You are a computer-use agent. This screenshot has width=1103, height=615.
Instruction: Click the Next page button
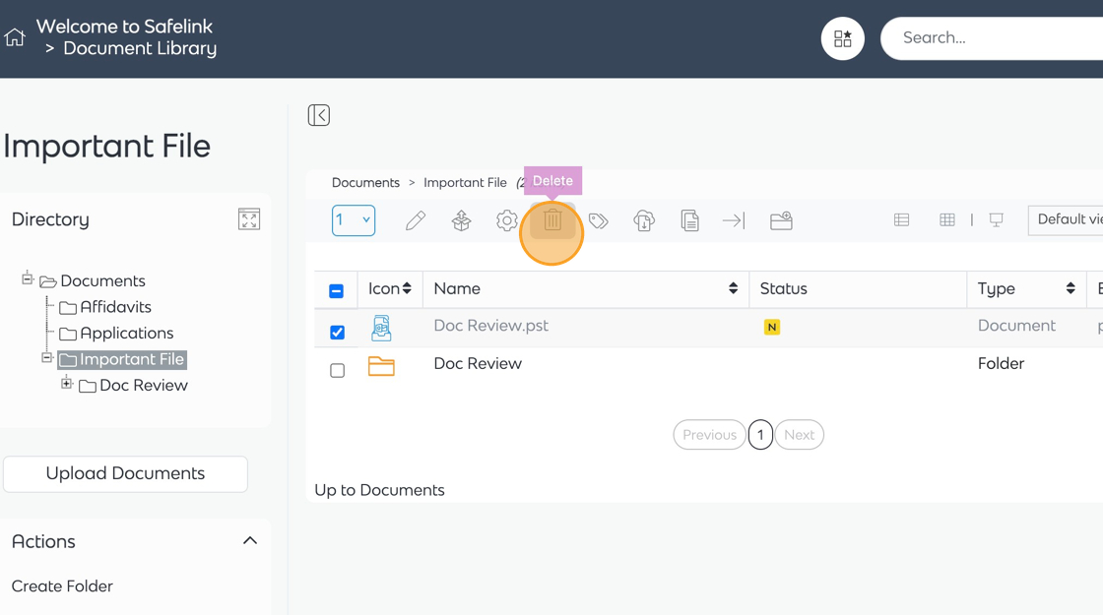(x=799, y=435)
